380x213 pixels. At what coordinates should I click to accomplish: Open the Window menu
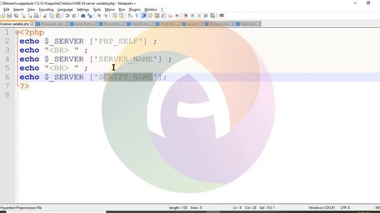pos(150,9)
